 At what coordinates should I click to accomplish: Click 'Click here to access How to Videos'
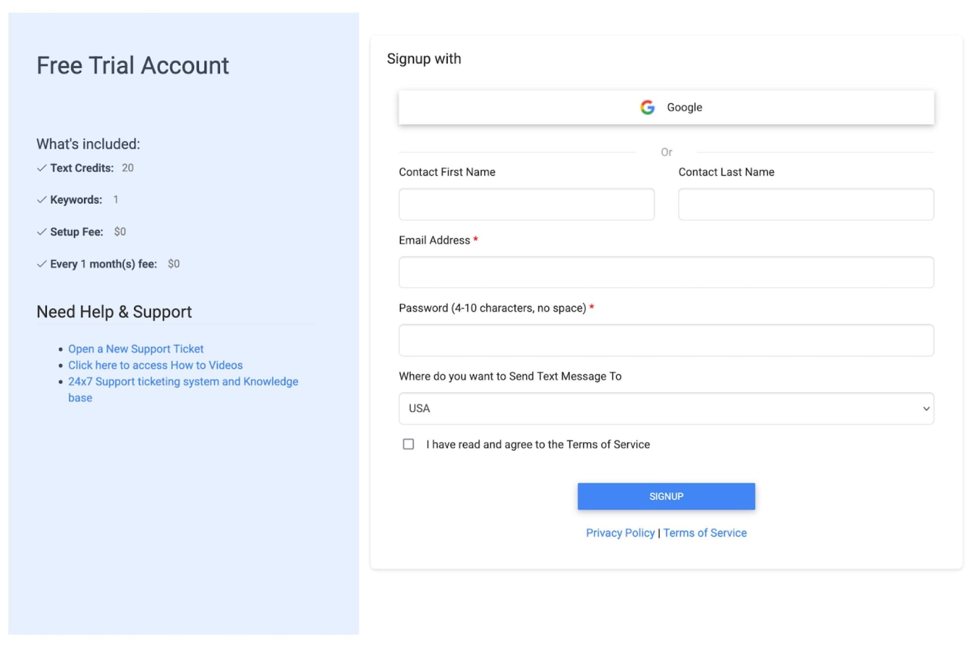pyautogui.click(x=155, y=365)
